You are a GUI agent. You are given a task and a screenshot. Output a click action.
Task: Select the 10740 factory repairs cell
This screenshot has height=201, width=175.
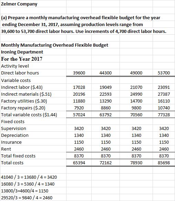pyautogui.click(x=164, y=108)
